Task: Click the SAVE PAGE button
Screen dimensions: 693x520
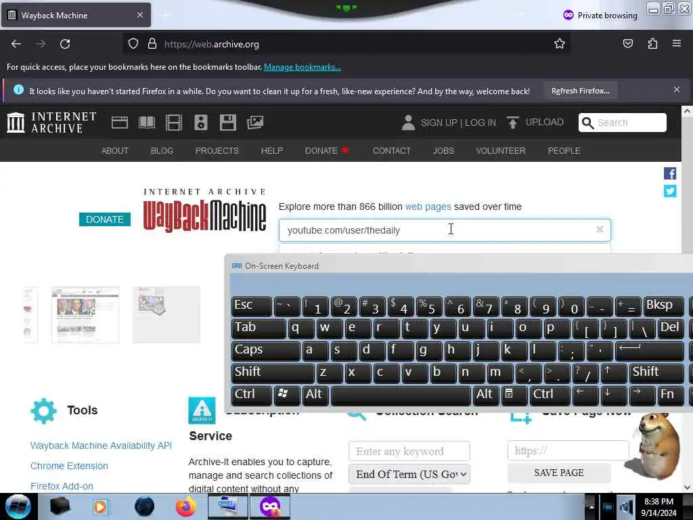Action: [x=558, y=473]
